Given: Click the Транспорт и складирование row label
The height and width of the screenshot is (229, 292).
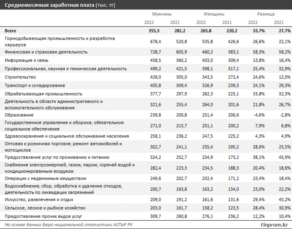Looking at the screenshot, I should [x=35, y=86].
